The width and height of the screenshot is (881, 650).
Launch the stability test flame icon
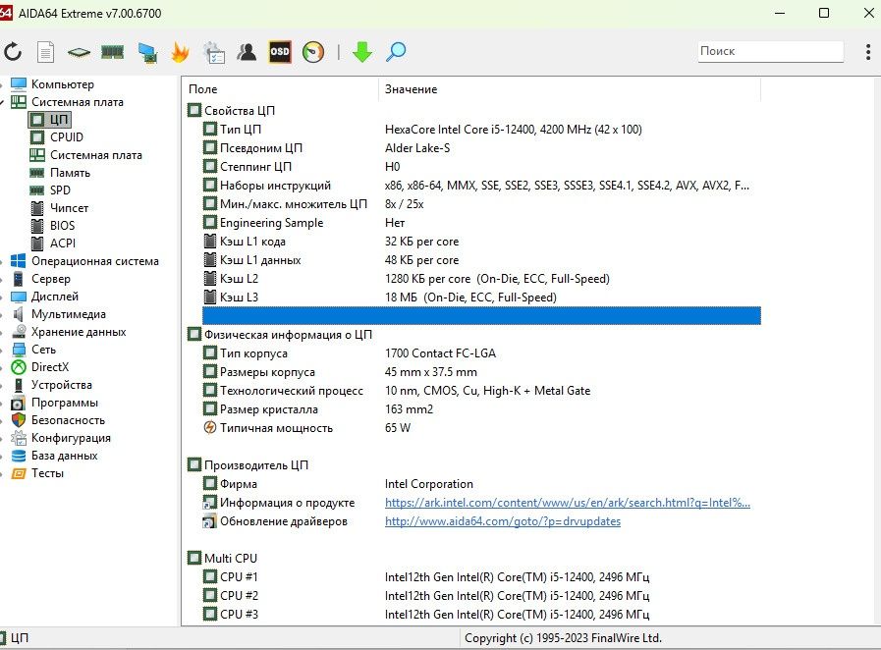tap(180, 52)
